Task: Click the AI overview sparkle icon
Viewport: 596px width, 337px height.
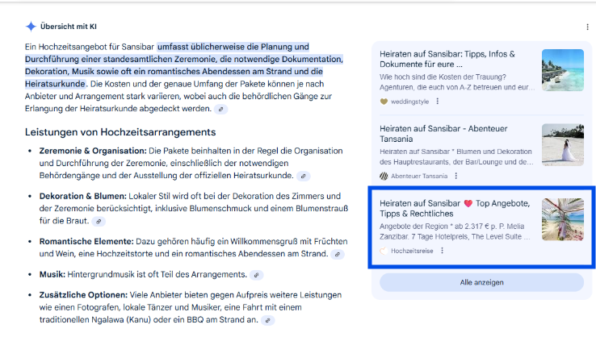Action: click(x=31, y=27)
